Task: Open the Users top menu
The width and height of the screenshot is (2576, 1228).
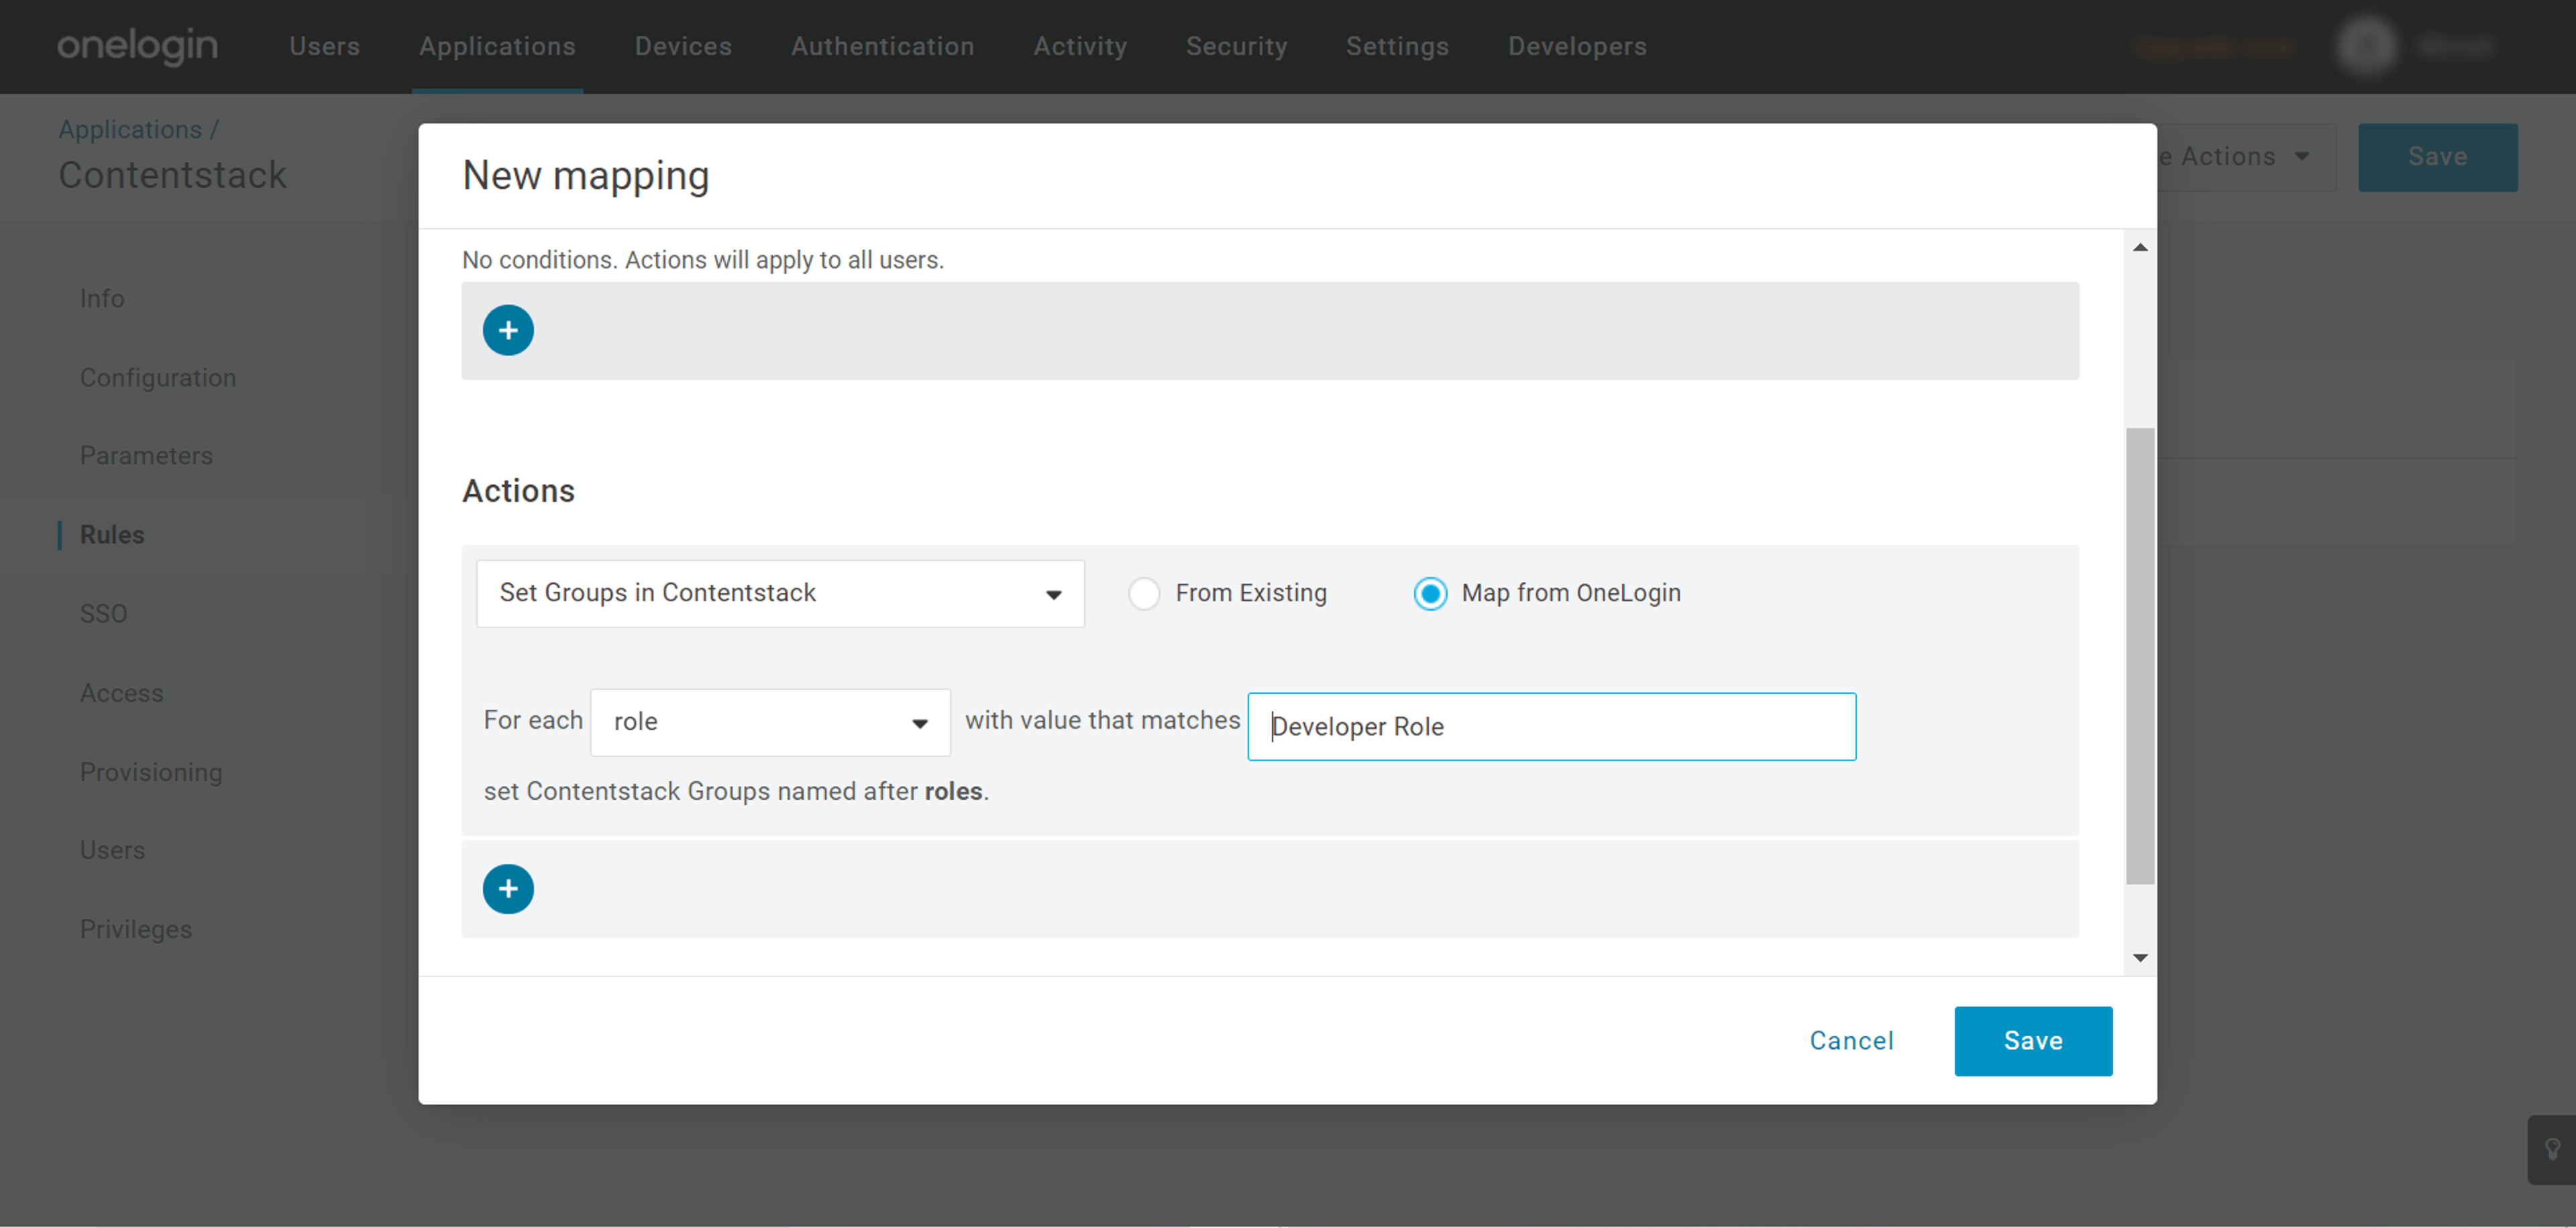Action: pyautogui.click(x=324, y=46)
